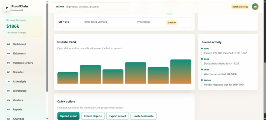Open the Dashboard page
Image resolution: width=266 pixels, height=120 pixels.
19,44
